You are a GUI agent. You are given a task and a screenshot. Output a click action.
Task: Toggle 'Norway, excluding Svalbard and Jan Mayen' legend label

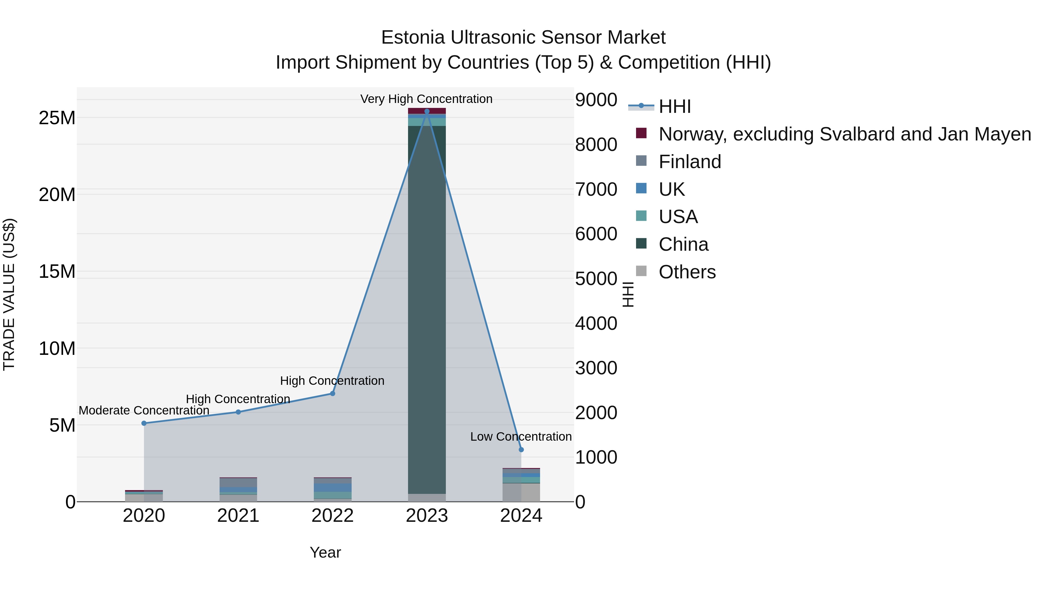coord(845,134)
